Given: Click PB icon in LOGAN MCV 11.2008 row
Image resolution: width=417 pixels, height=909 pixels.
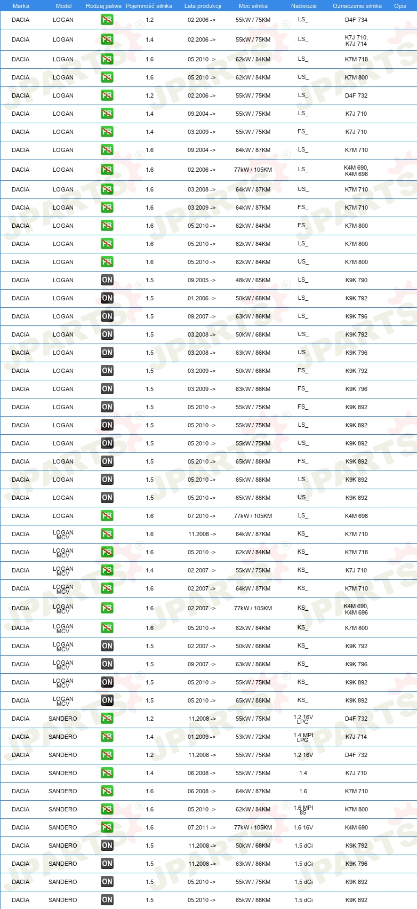Looking at the screenshot, I should coord(107,534).
